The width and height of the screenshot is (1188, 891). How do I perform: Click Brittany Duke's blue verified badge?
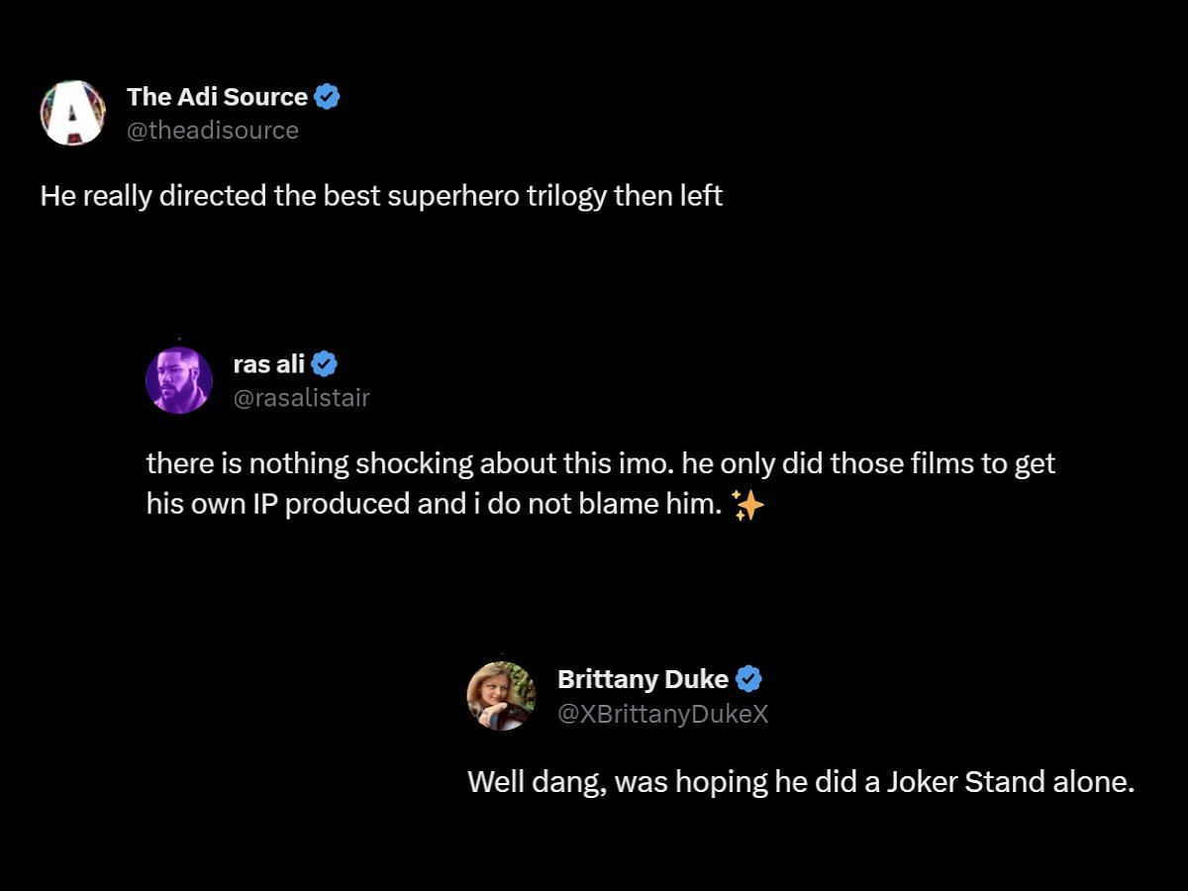(749, 679)
